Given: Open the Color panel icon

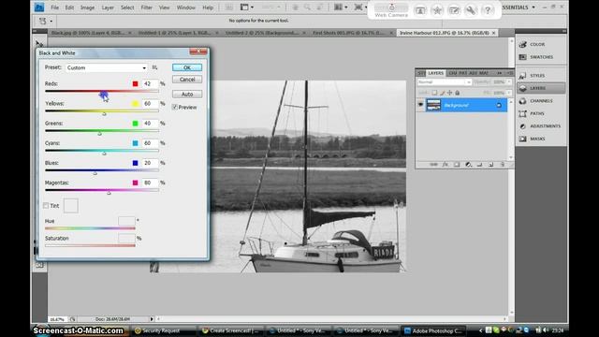Looking at the screenshot, I should click(522, 44).
